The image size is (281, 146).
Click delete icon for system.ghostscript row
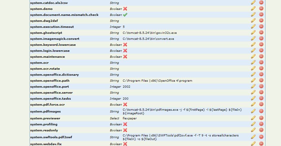click(x=261, y=32)
